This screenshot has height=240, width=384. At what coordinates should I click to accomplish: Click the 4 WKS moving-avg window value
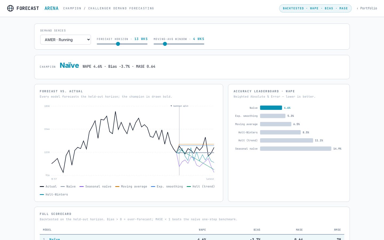pos(199,39)
